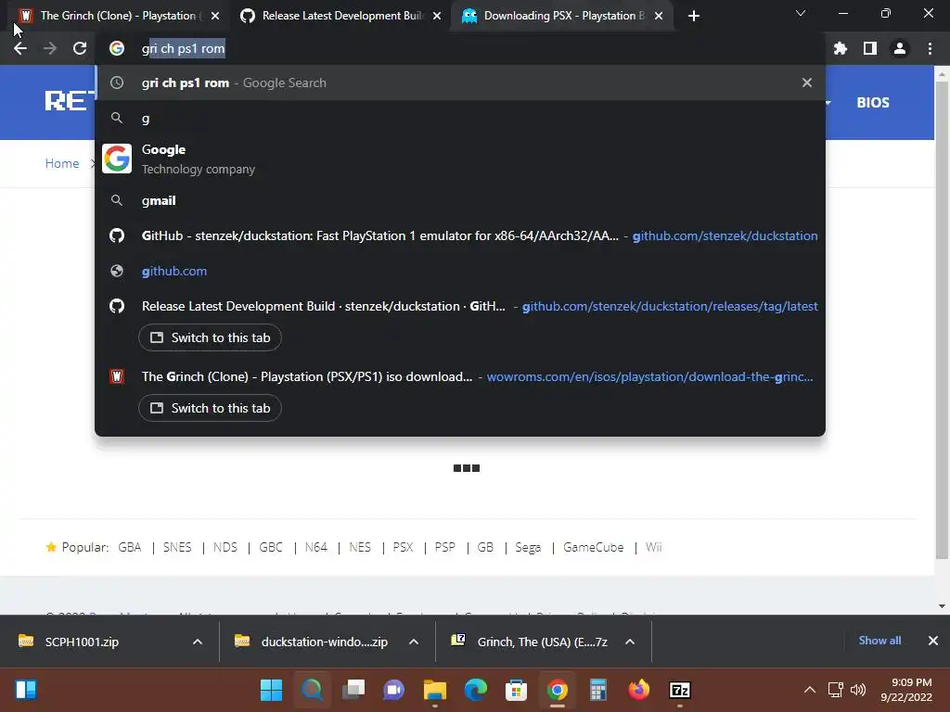Open the NES popular link
This screenshot has height=712, width=950.
pyautogui.click(x=360, y=547)
